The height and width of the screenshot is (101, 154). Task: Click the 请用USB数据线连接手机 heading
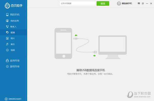click(91, 70)
